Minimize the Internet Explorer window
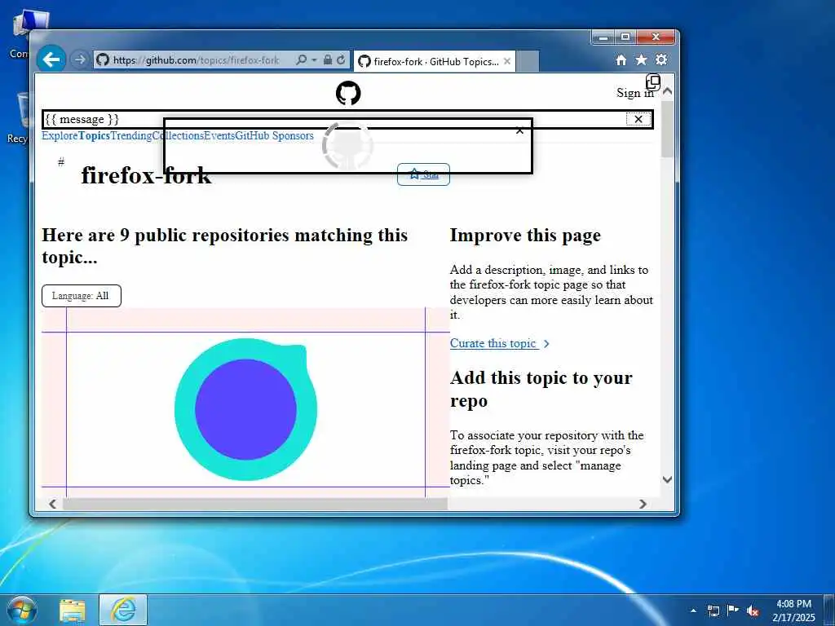 [603, 37]
